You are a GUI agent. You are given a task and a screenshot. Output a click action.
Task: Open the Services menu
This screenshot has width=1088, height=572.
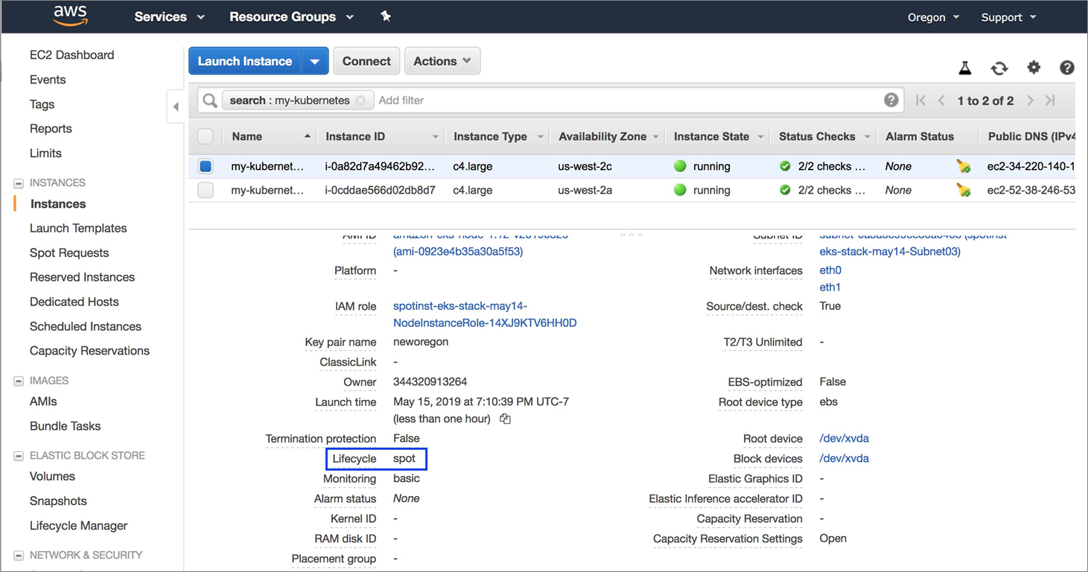point(169,16)
